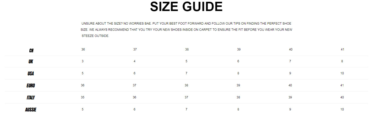The image size is (371, 123).
Task: Select size 8 in the UK row
Action: click(x=342, y=61)
